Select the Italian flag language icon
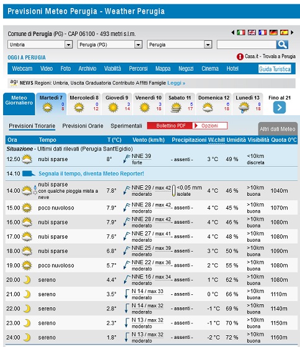300x347 pixels. [241, 32]
